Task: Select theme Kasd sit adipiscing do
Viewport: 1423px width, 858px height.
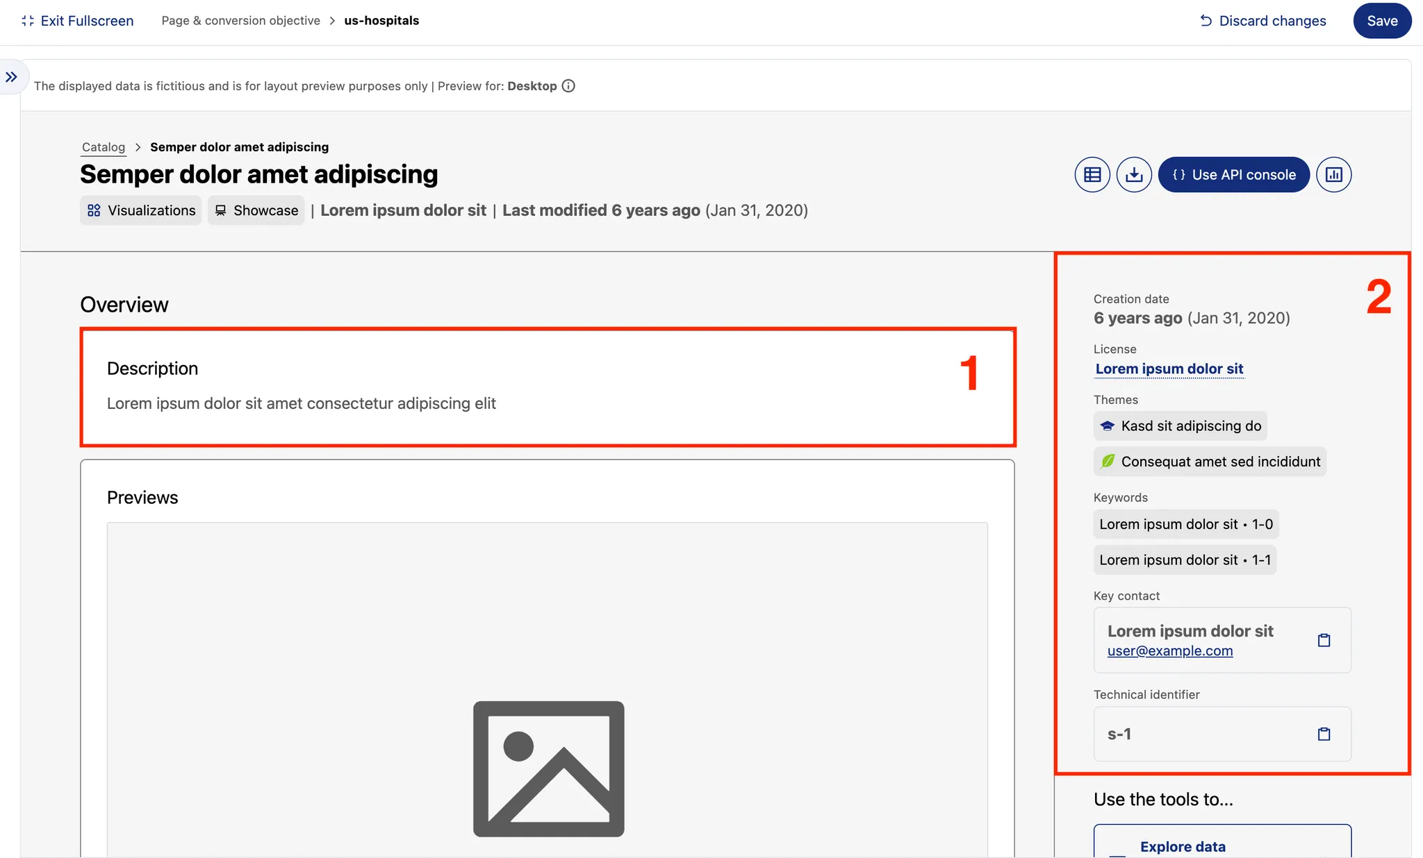Action: pyautogui.click(x=1180, y=426)
